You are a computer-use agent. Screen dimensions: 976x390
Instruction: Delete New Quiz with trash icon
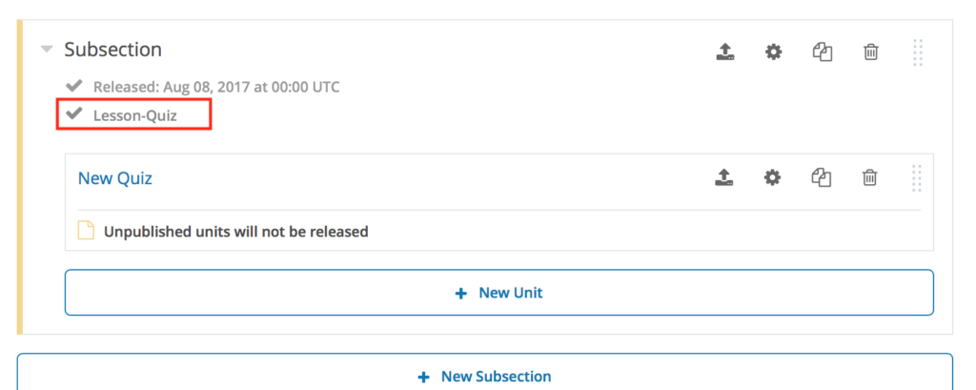[869, 177]
